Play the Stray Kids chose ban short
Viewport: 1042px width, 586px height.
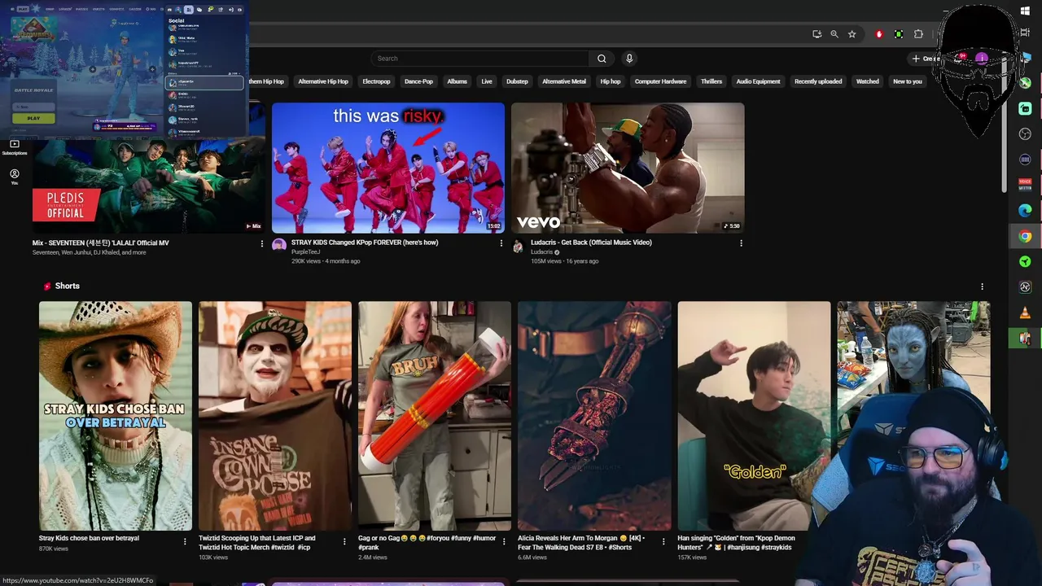coord(116,416)
